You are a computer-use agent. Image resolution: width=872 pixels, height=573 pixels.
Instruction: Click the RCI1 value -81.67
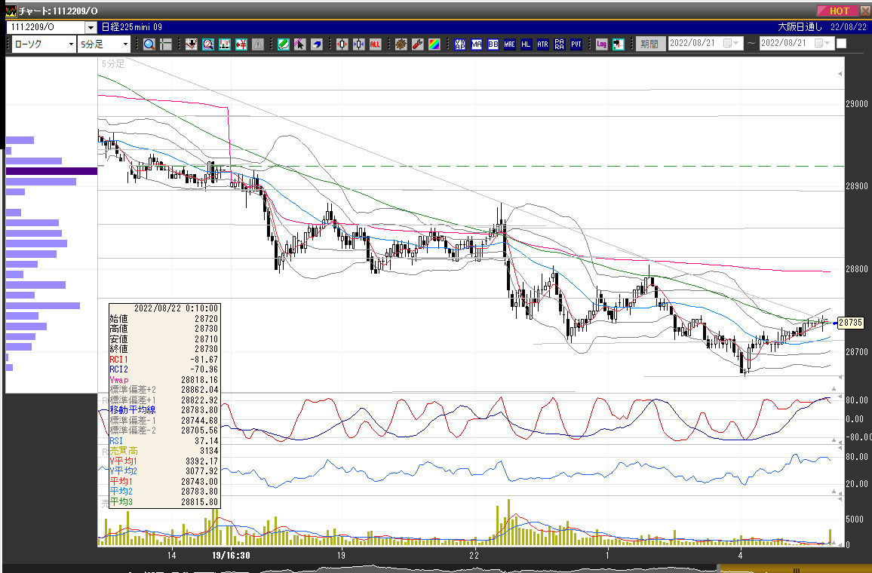click(x=204, y=360)
